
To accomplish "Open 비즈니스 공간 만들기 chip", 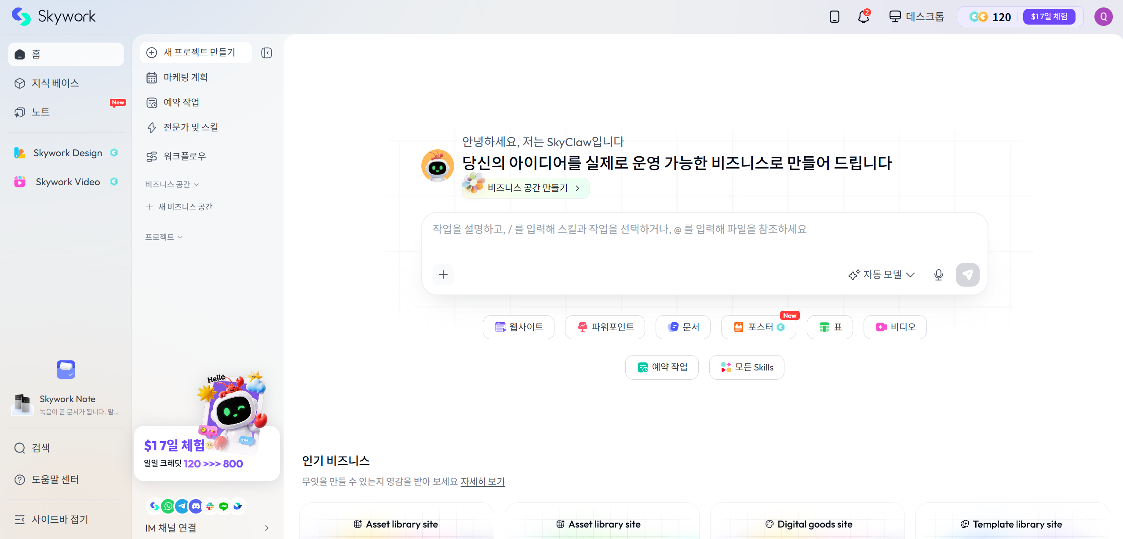I will click(x=526, y=188).
